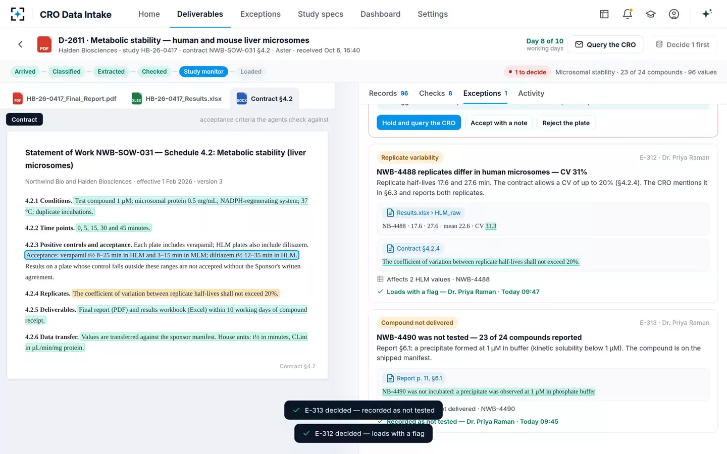Click highlighted verapamil acceptance criteria sentence
Screen dimensions: 727x454
click(x=162, y=255)
